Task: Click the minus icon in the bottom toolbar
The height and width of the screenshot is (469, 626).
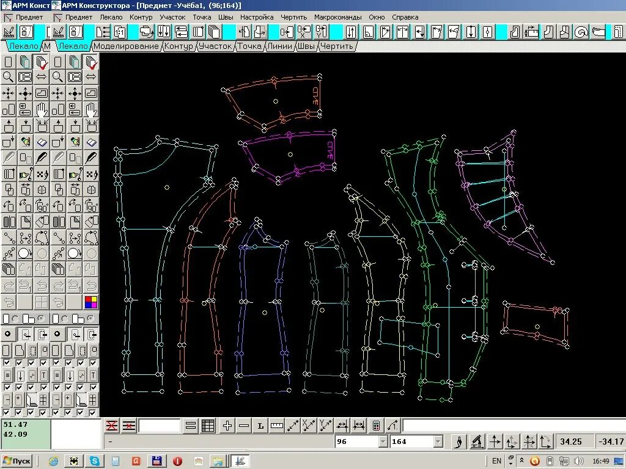Action: (243, 426)
